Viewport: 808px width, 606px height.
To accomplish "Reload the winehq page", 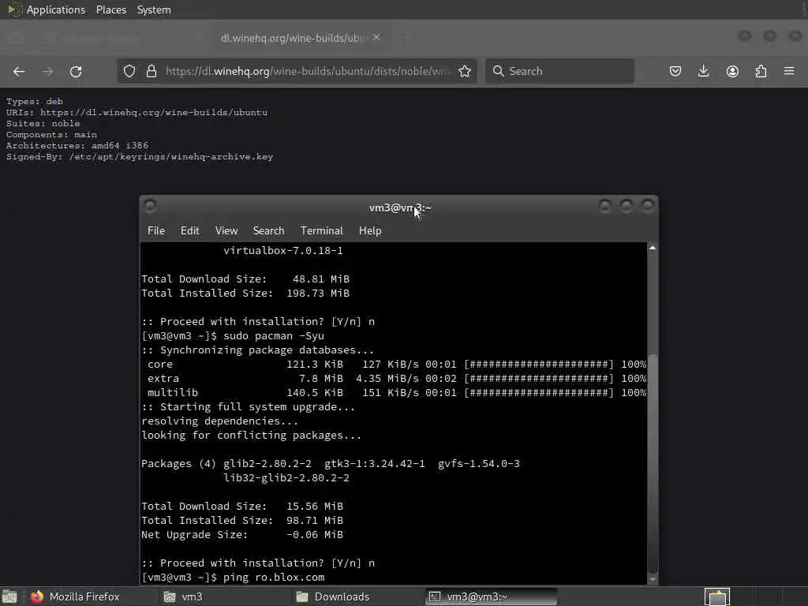I will (x=76, y=71).
